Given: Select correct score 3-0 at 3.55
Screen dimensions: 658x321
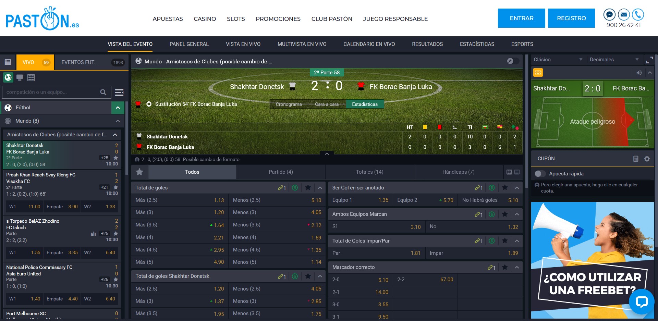Looking at the screenshot, I should 360,305.
